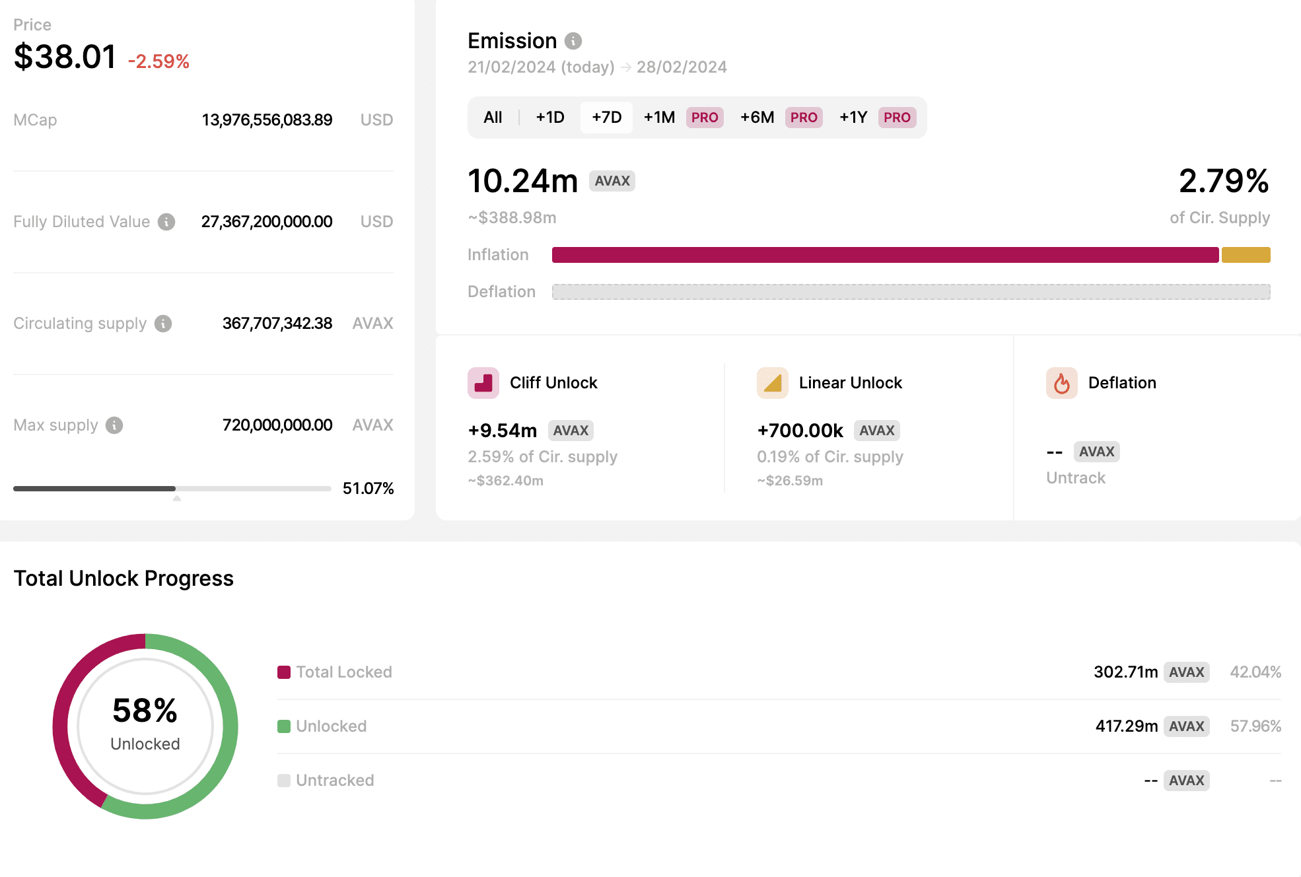Click the Max supply info icon
The width and height of the screenshot is (1301, 877).
click(x=114, y=425)
